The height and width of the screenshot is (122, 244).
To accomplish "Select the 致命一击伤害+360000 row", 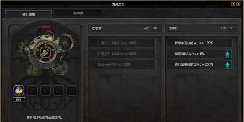I will (123, 65).
